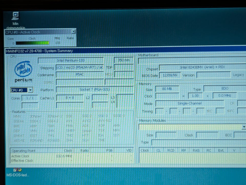This screenshot has height=185, width=246.
Task: Click the BIOS Version empty field
Action: 213,75
